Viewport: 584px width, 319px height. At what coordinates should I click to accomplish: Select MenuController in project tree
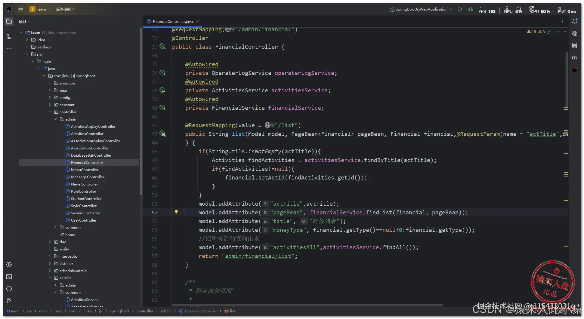coord(85,170)
